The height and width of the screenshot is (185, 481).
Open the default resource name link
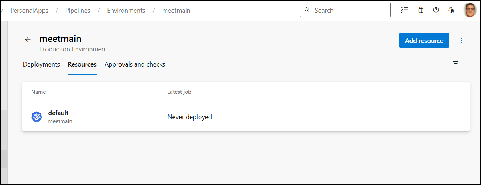[x=58, y=113]
